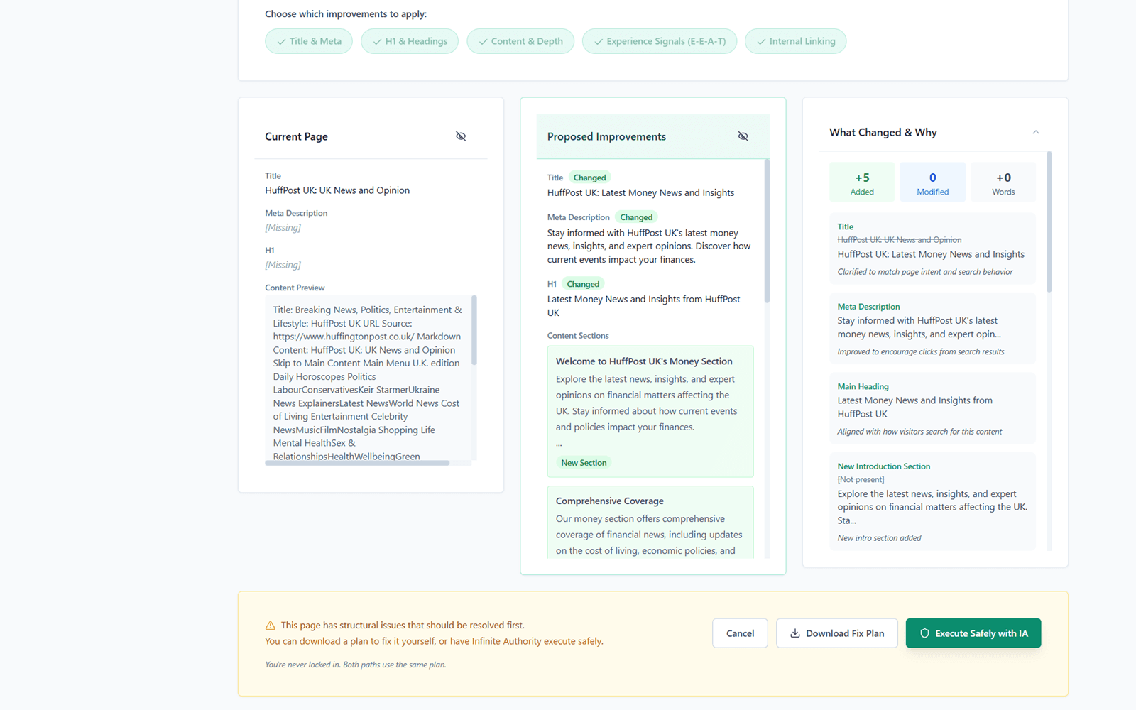Click the New Section badge
1136x710 pixels.
[x=584, y=463]
